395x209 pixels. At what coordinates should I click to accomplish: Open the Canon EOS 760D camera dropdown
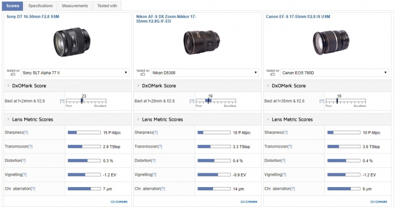pos(334,73)
